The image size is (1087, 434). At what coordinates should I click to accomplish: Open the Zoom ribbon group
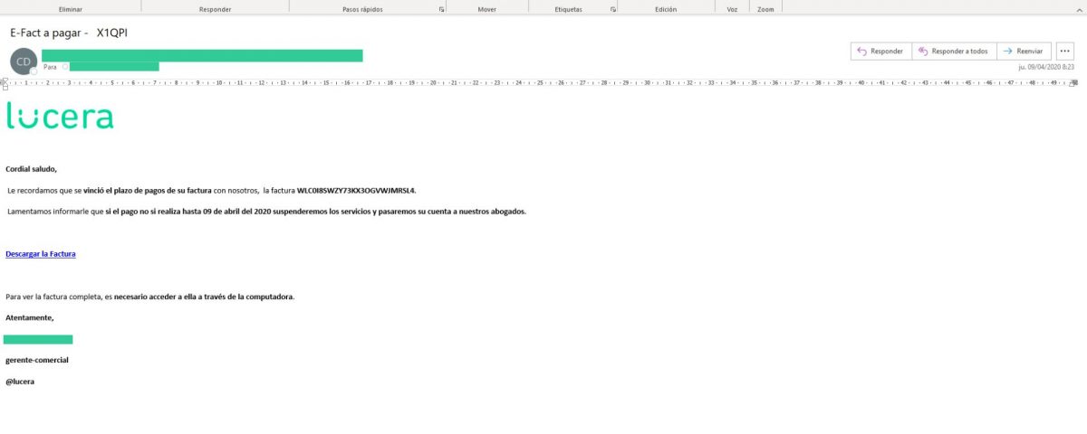(765, 9)
